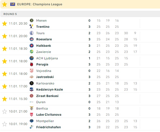Open the Champions League competition link
Image resolution: width=160 pixels, height=132 pixels.
coord(47,4)
